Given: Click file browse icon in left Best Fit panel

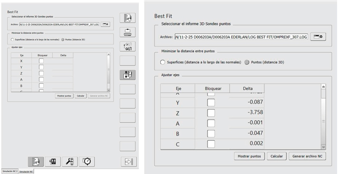Looking at the screenshot, I should (x=105, y=25).
